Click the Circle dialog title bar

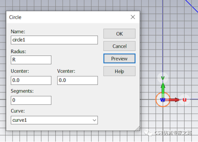click(68, 17)
